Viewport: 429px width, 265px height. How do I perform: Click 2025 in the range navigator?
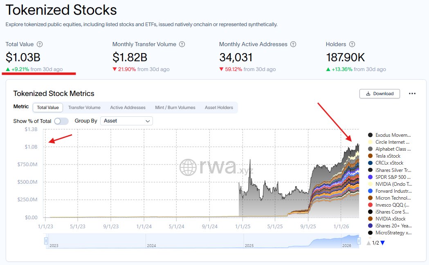pos(249,245)
